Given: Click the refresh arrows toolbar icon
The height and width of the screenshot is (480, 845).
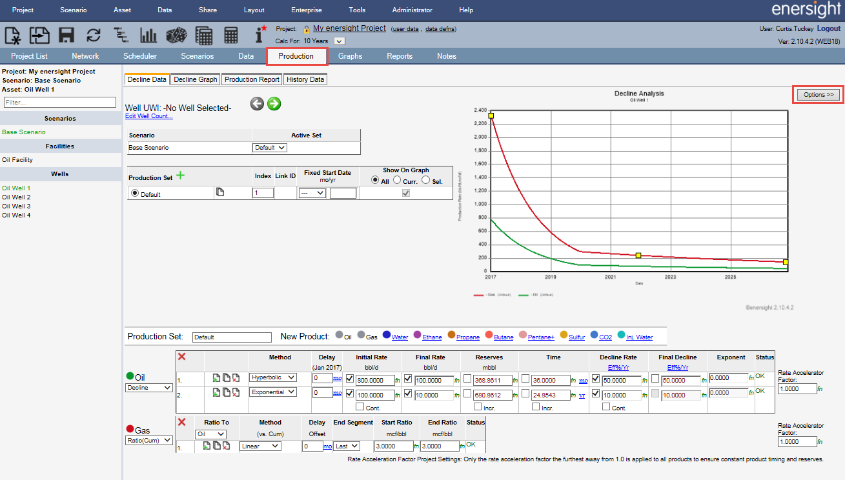Looking at the screenshot, I should pos(94,35).
